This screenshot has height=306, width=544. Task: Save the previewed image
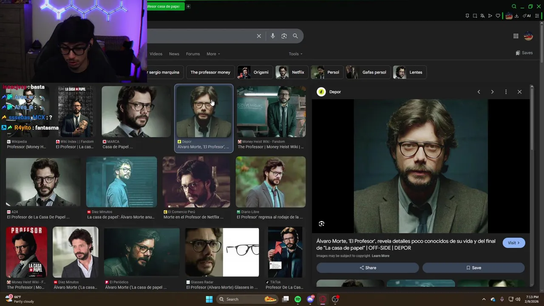[473, 268]
